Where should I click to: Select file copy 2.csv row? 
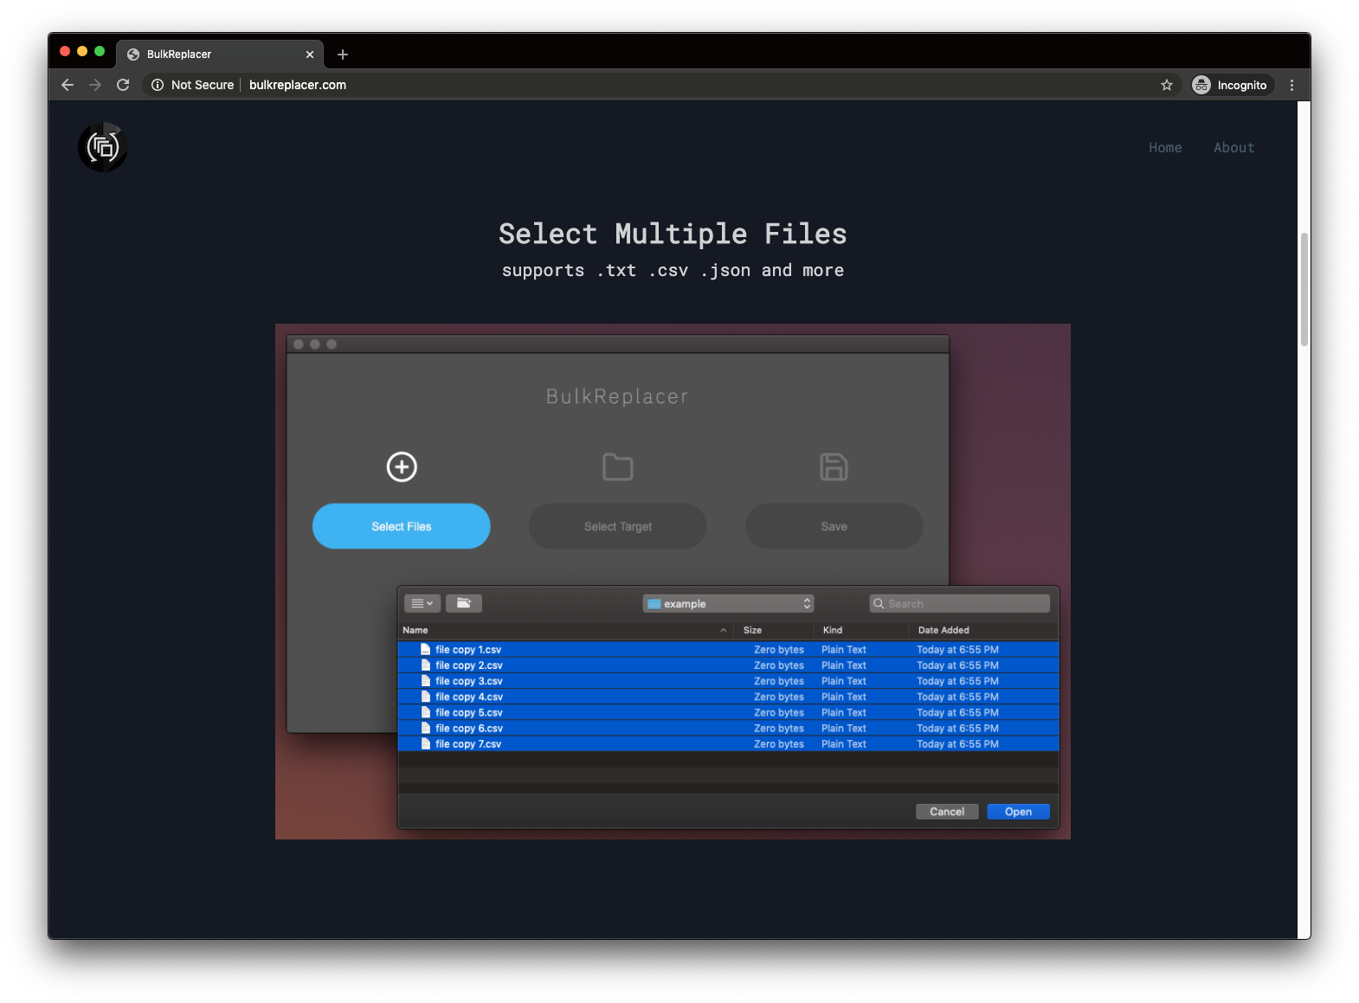tap(728, 665)
